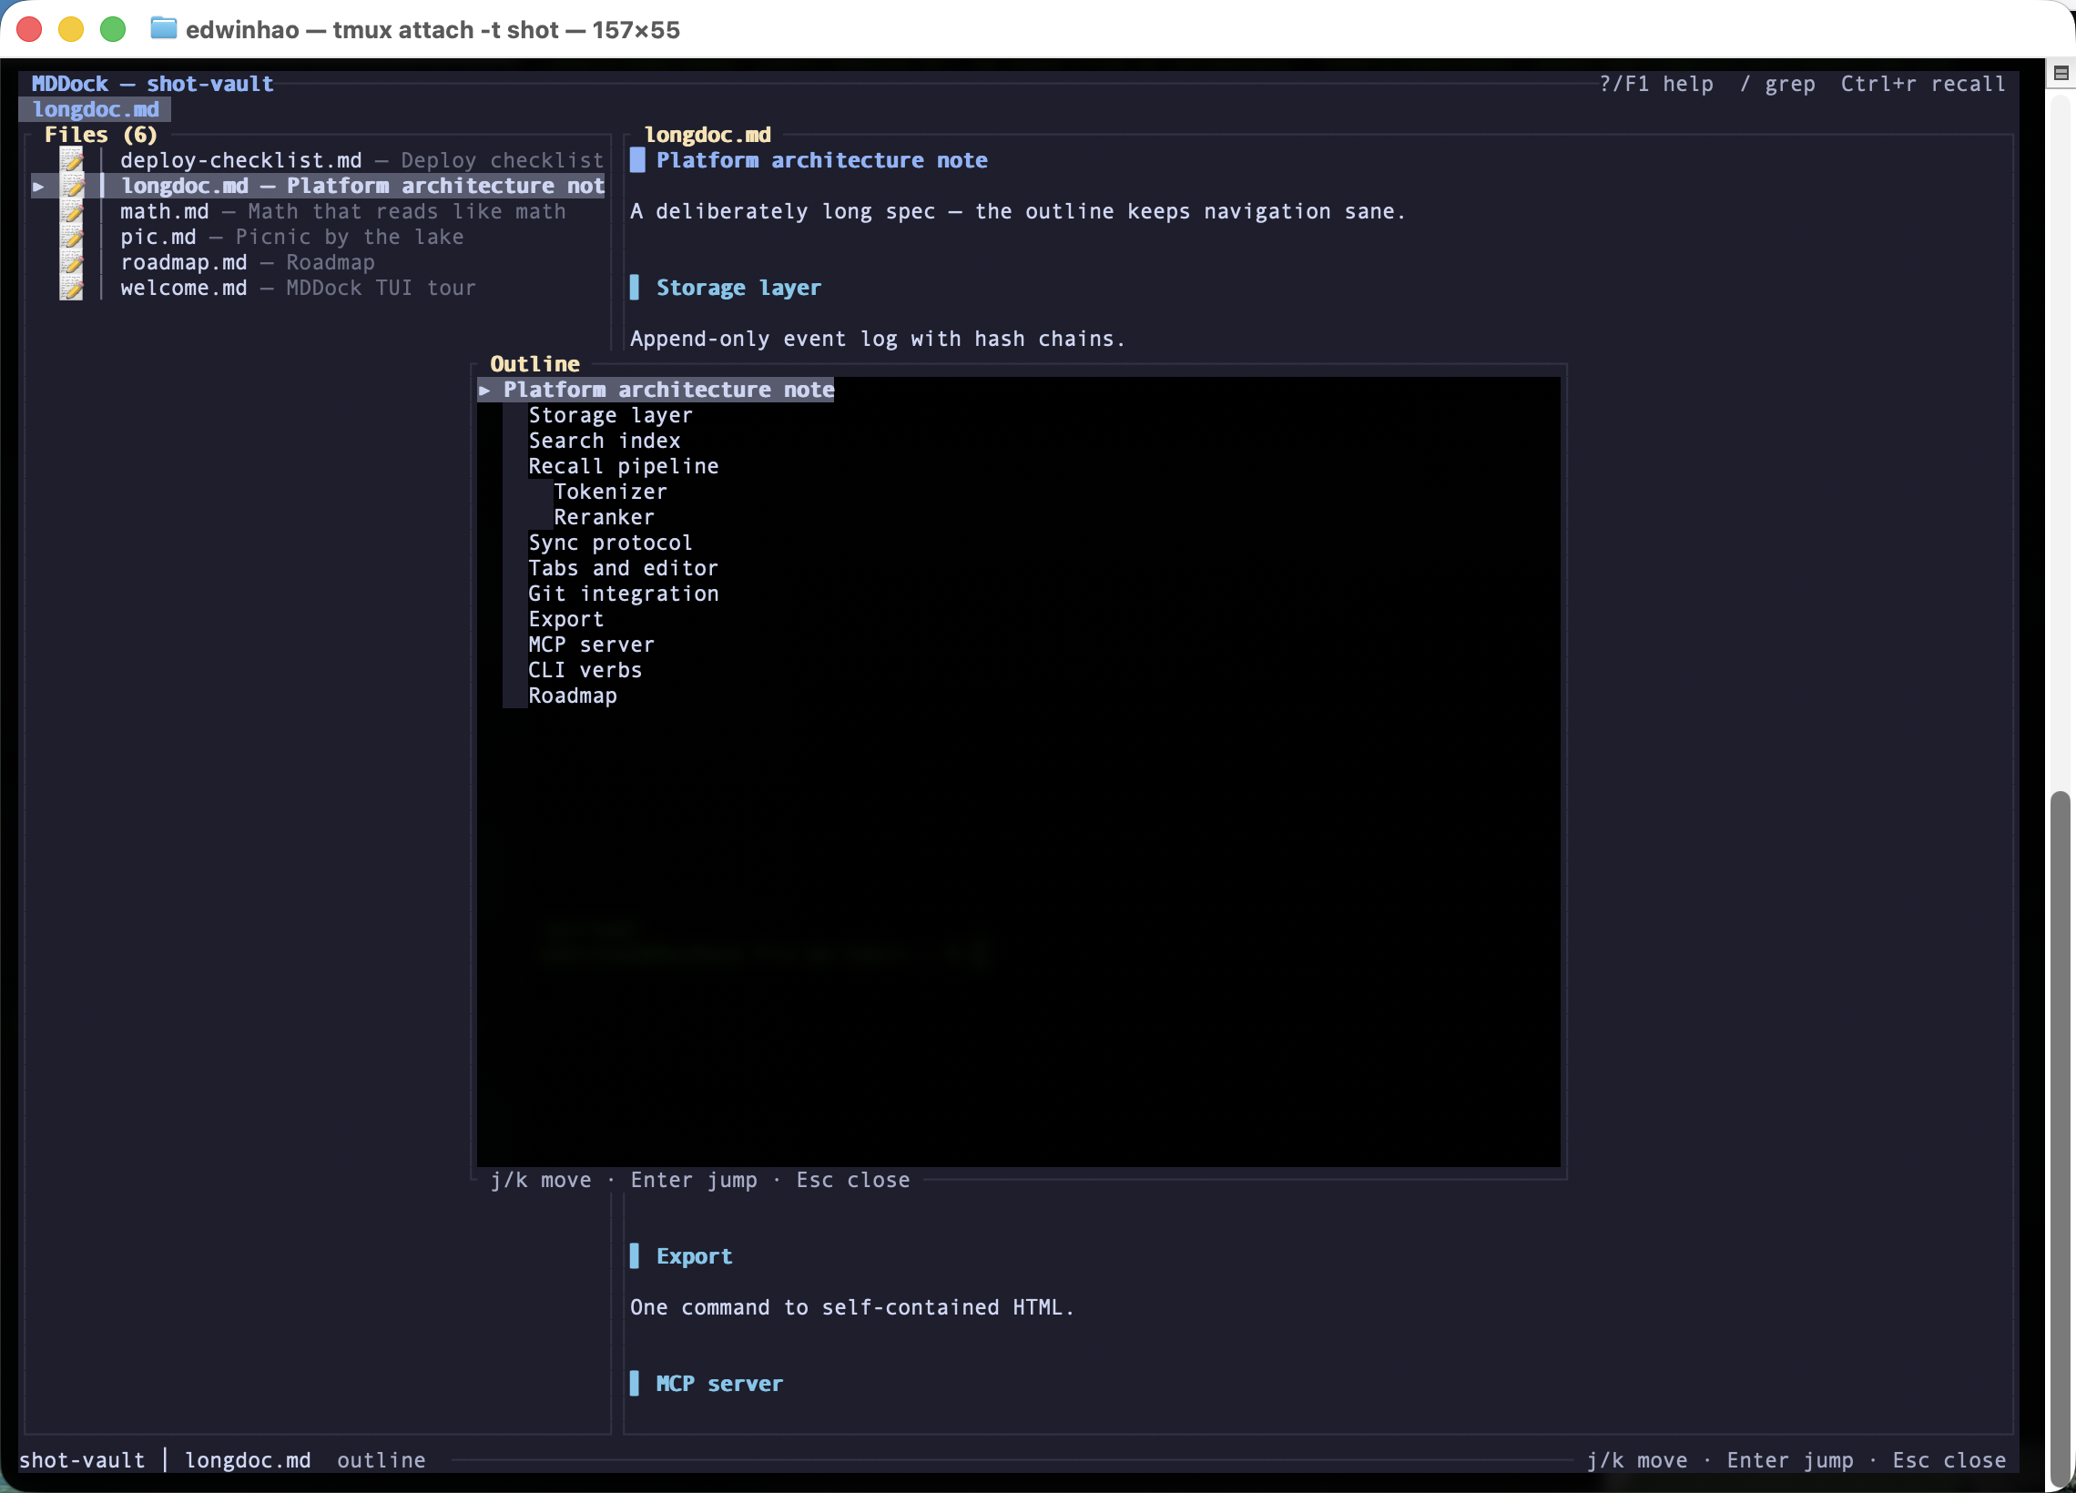Jump to Search index in the Outline
This screenshot has height=1493, width=2076.
click(x=604, y=442)
